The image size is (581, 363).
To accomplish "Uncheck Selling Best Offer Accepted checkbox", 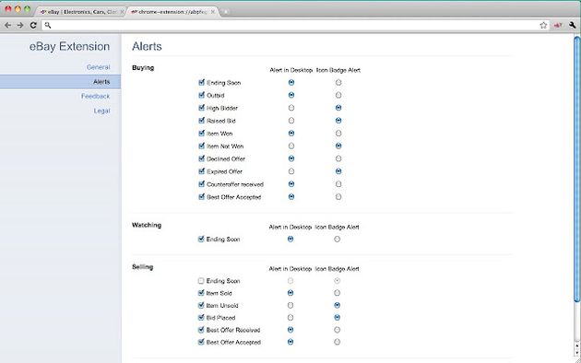I will click(x=201, y=342).
